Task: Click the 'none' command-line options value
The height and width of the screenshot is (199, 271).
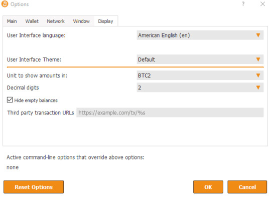Action: (13, 167)
